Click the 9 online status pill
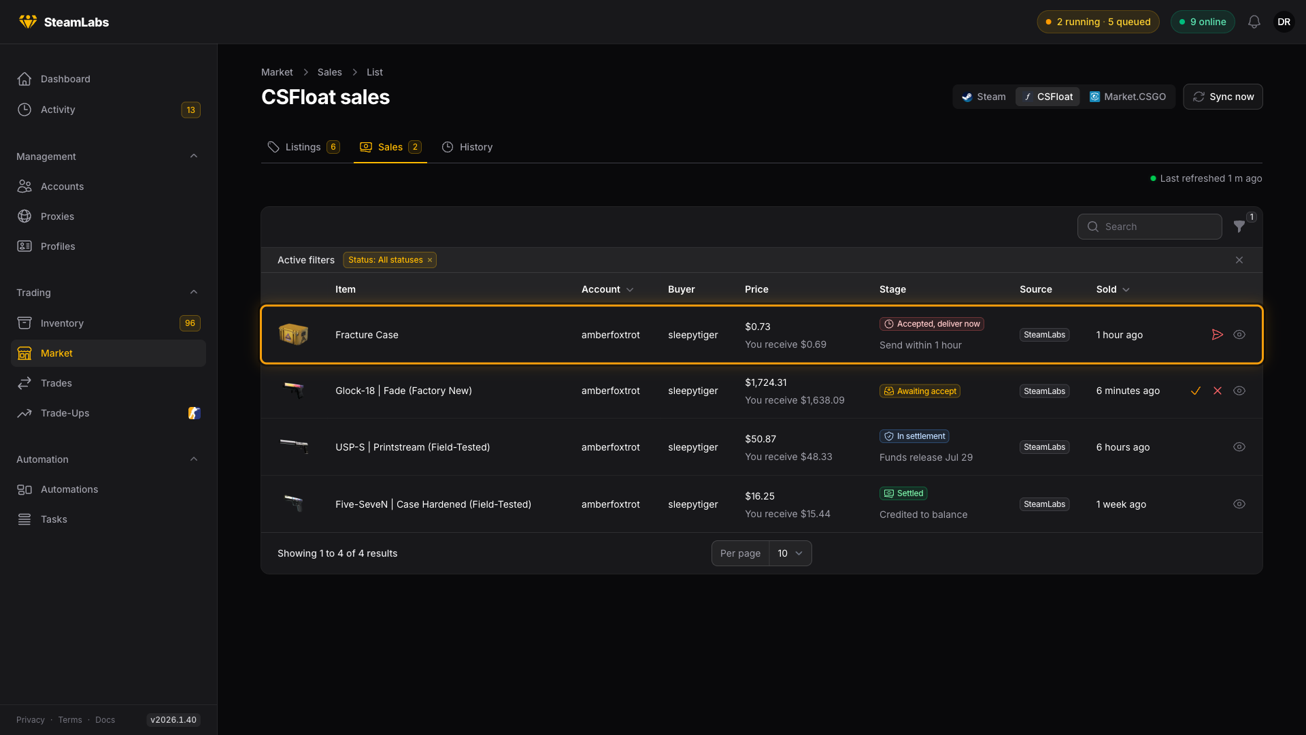The height and width of the screenshot is (735, 1306). coord(1202,22)
